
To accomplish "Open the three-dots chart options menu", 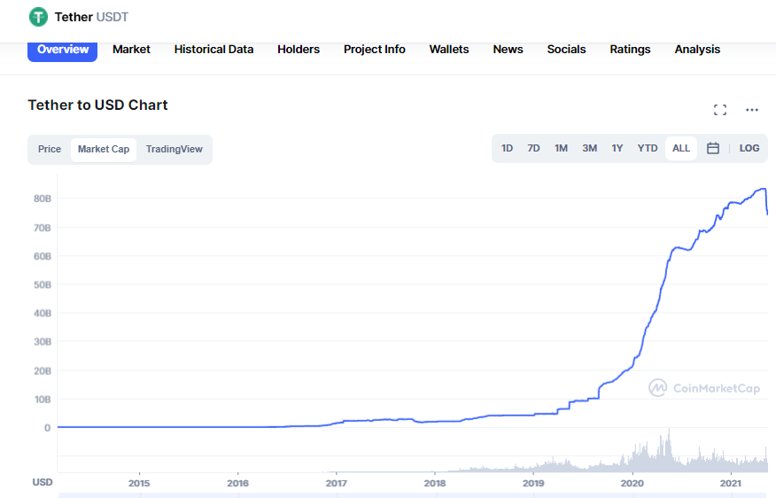I will click(x=752, y=110).
